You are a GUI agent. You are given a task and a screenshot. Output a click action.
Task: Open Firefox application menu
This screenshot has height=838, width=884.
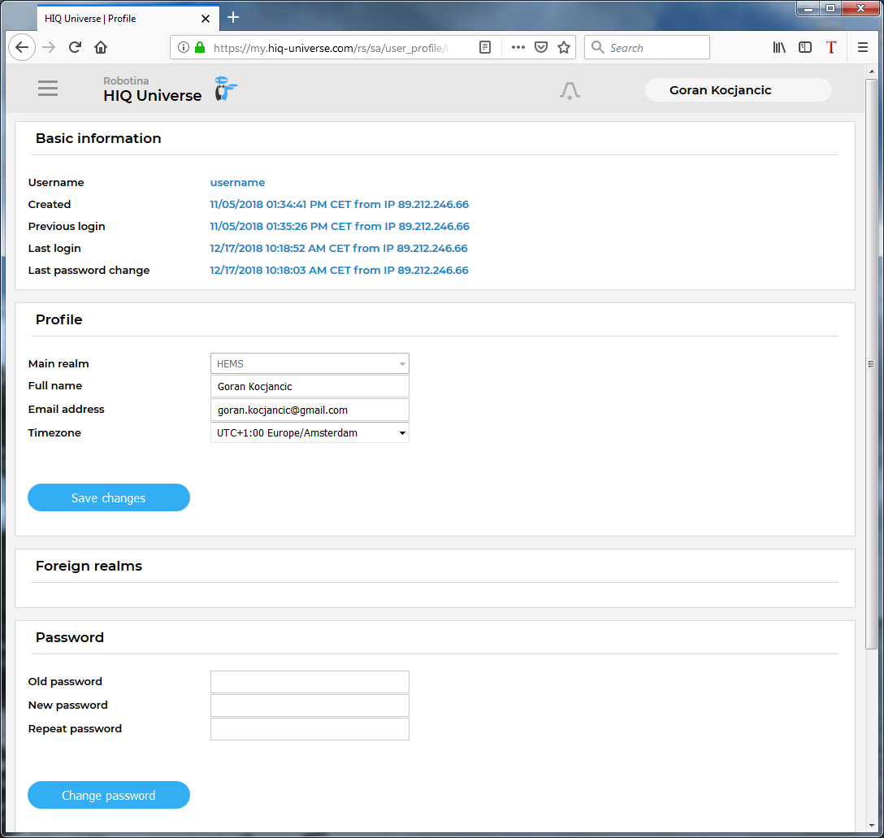pyautogui.click(x=863, y=48)
